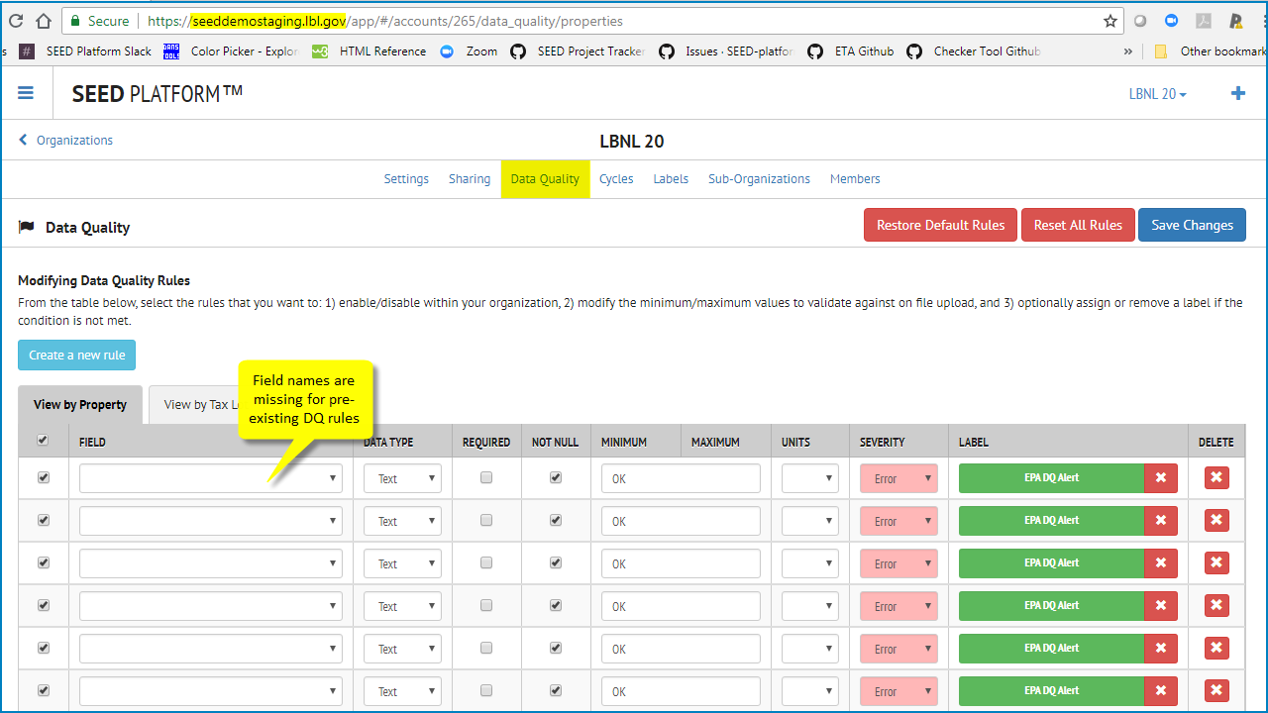Click the Create a new rule button

[76, 355]
